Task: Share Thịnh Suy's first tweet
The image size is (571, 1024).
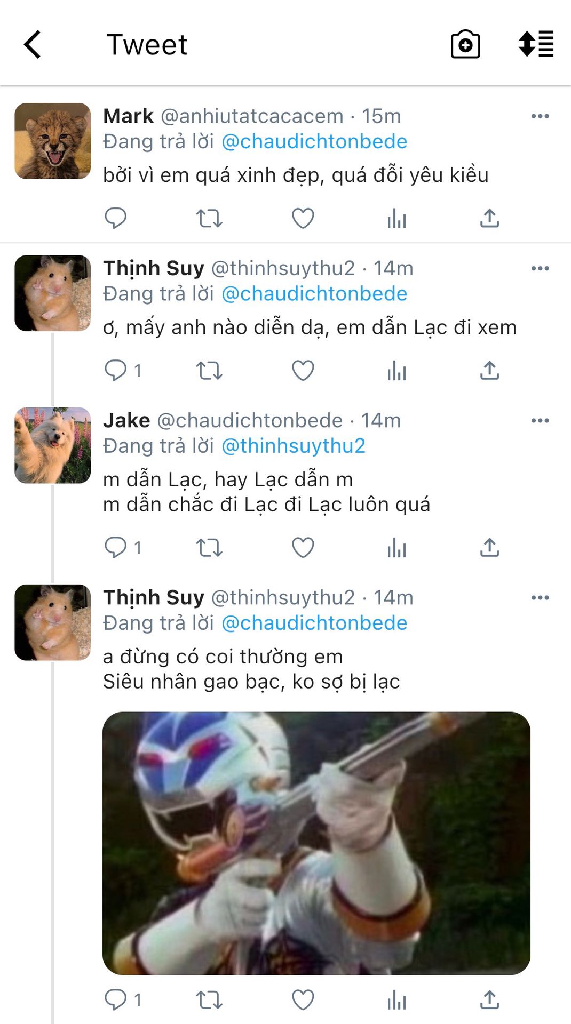Action: 489,370
